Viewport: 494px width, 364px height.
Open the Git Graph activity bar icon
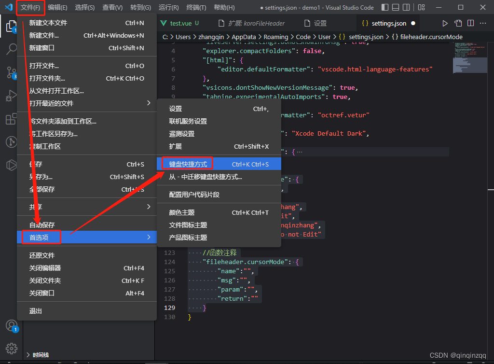[12, 142]
